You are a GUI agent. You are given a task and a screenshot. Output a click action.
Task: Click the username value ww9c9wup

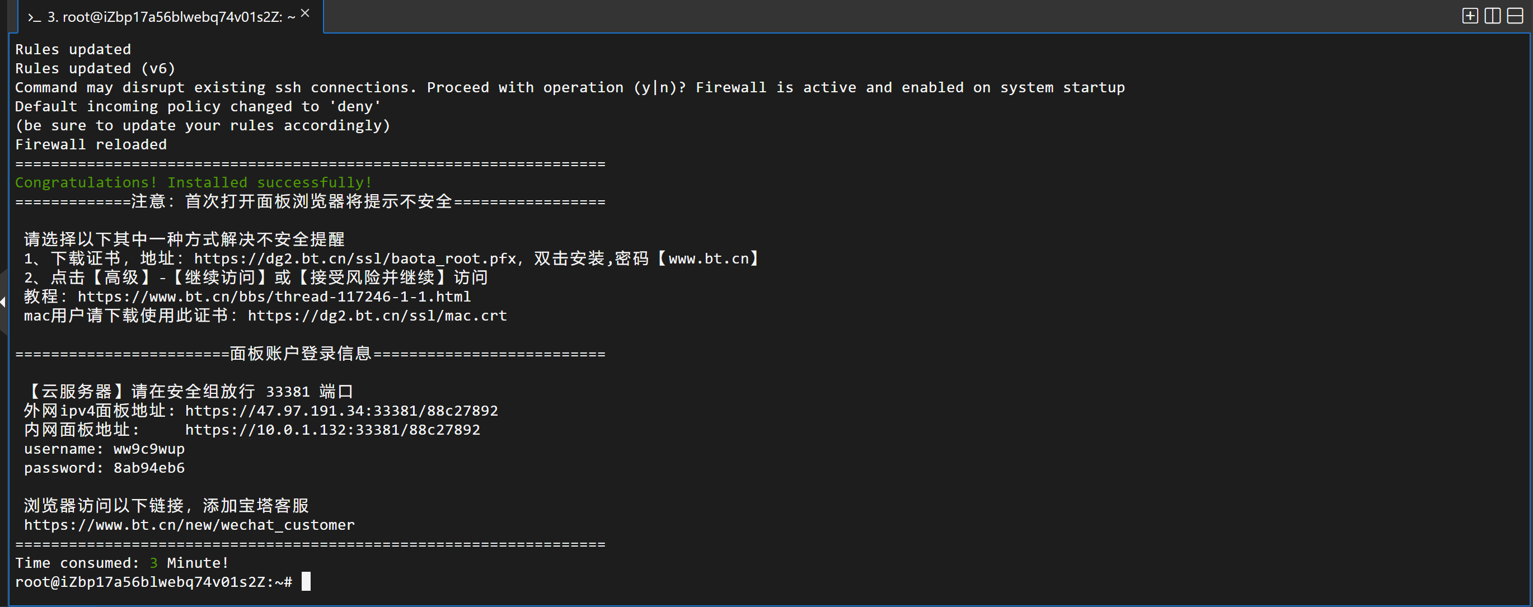[149, 449]
